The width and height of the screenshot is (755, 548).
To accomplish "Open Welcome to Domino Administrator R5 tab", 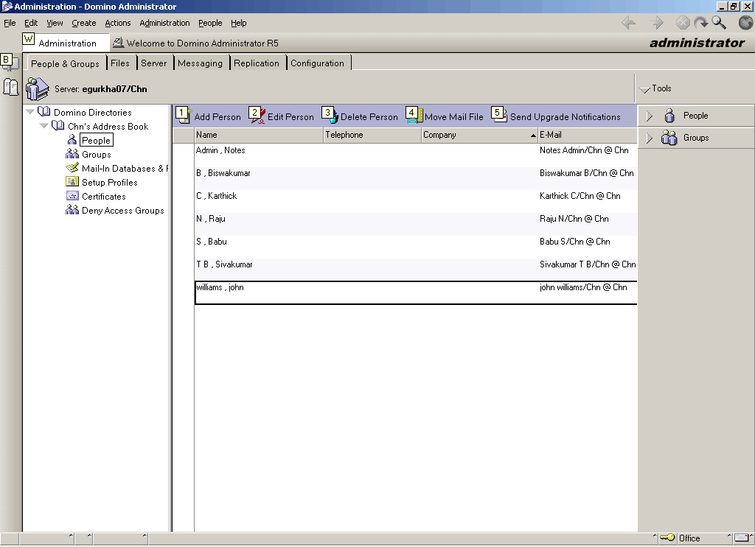I will pyautogui.click(x=196, y=43).
